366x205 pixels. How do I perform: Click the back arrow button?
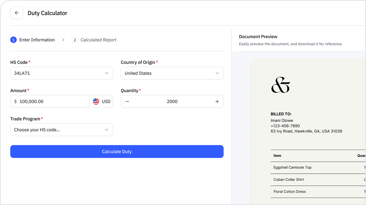point(17,13)
